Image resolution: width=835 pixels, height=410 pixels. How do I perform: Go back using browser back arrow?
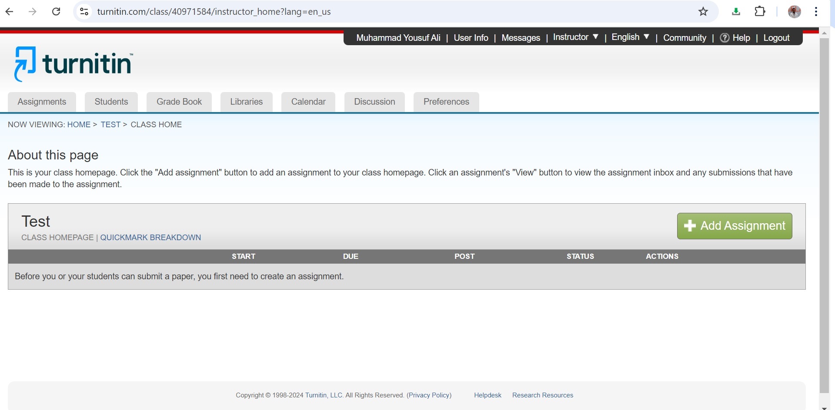(x=9, y=12)
